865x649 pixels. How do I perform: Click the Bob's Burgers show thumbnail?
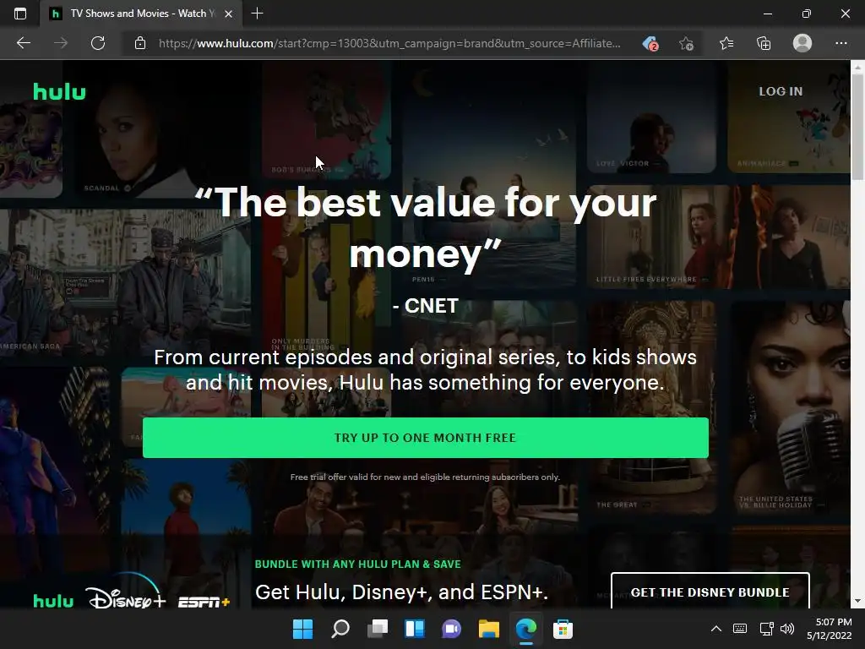(327, 118)
